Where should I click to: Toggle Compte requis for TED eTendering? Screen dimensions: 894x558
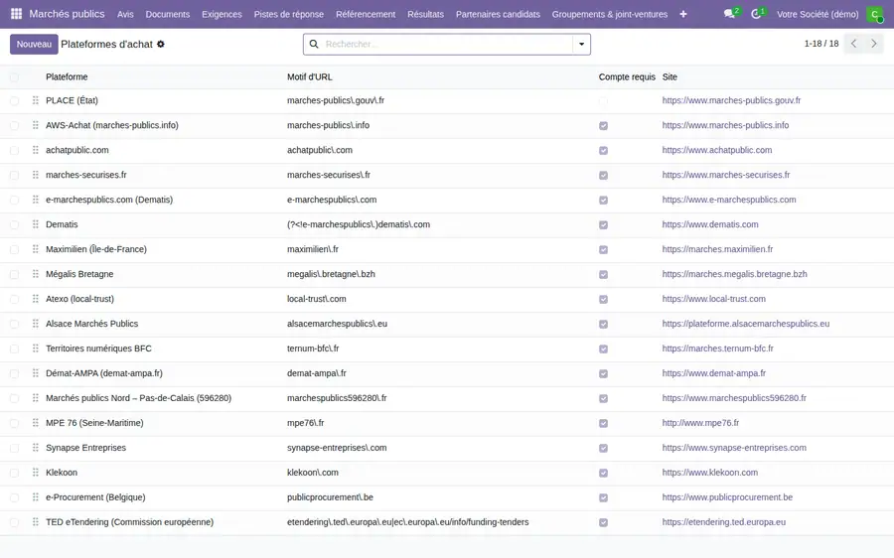(603, 522)
